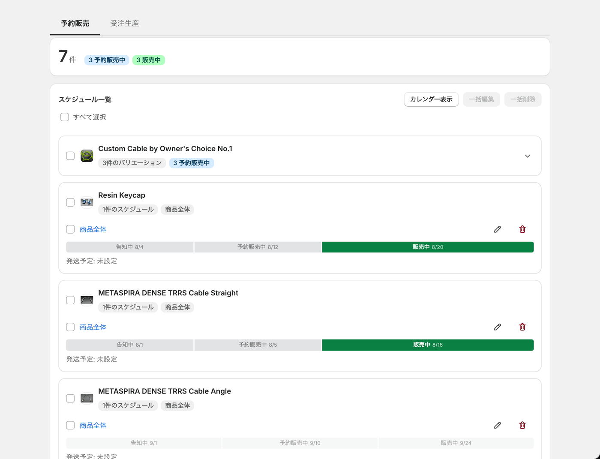Click the スケジュール一覧 heading

tap(85, 99)
